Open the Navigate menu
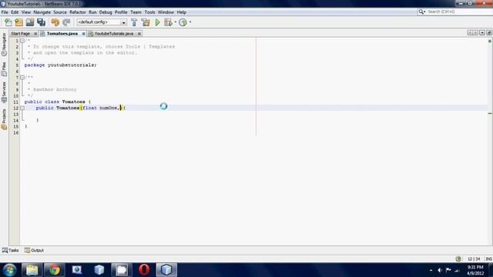This screenshot has width=493, height=277. 42,12
